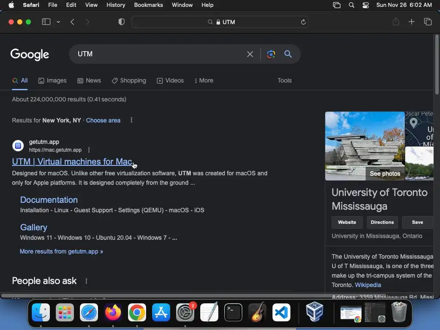This screenshot has width=440, height=330.
Task: Go back to the previous page
Action: (72, 22)
